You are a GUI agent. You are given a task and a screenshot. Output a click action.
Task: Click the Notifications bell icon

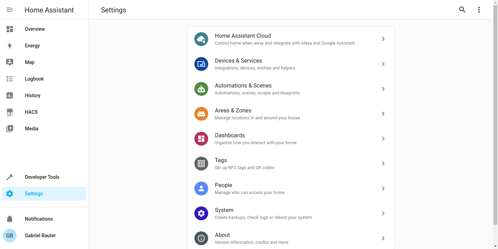click(x=10, y=219)
